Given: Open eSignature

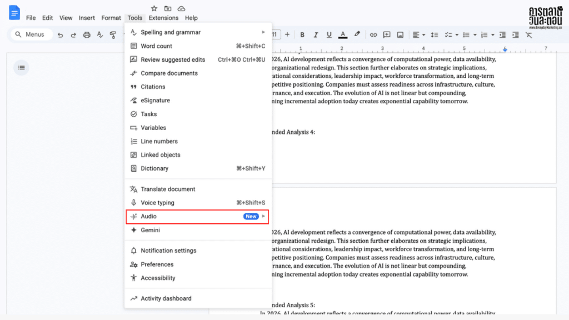Looking at the screenshot, I should point(198,101).
